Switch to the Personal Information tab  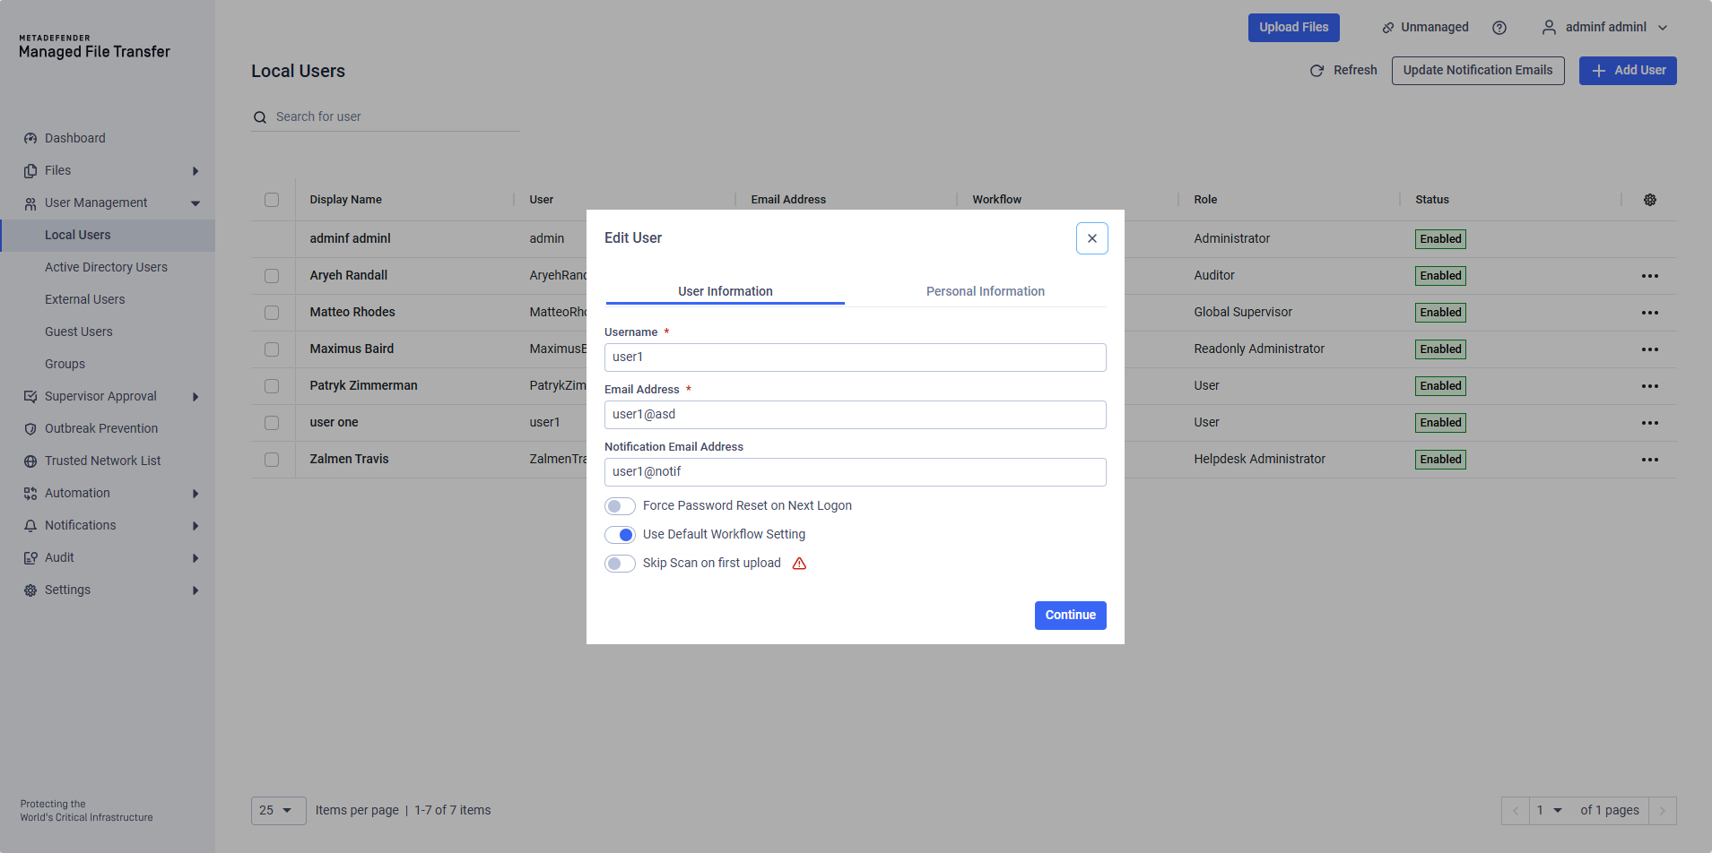point(985,290)
